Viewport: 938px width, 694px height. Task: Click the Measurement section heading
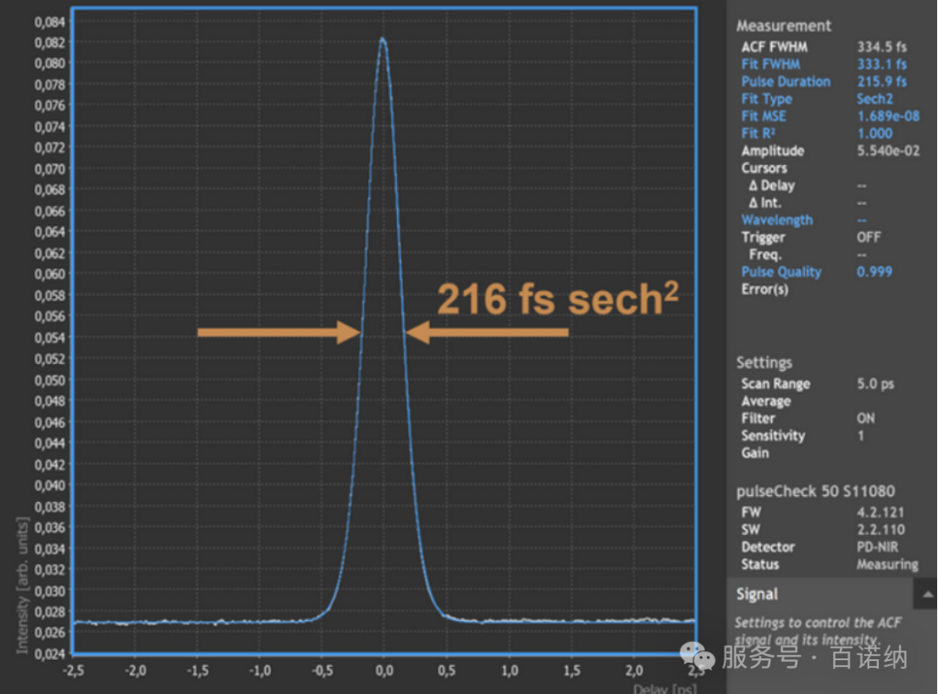coord(783,26)
